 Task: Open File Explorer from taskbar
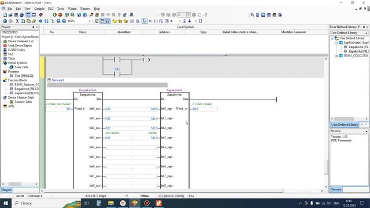(111, 203)
